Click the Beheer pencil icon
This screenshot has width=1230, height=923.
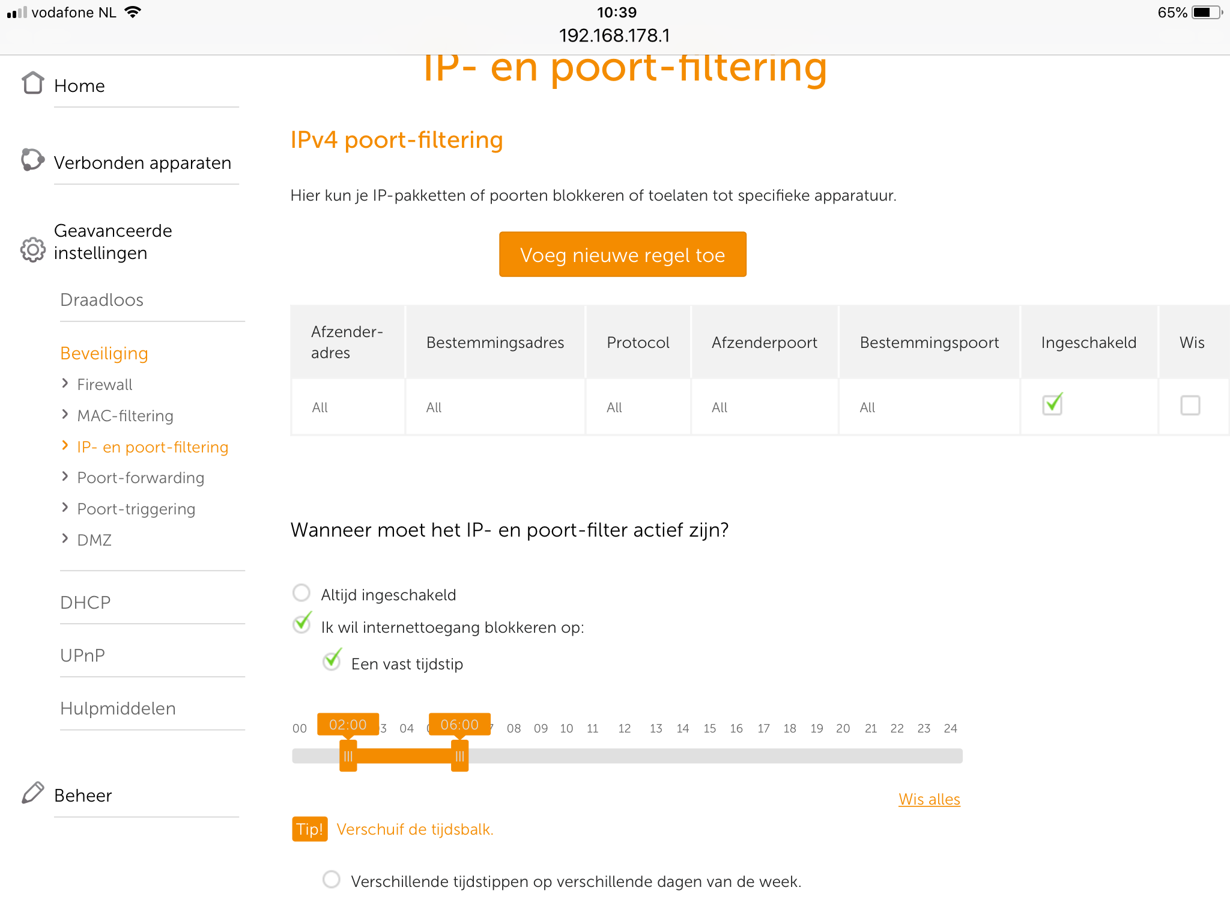coord(32,793)
